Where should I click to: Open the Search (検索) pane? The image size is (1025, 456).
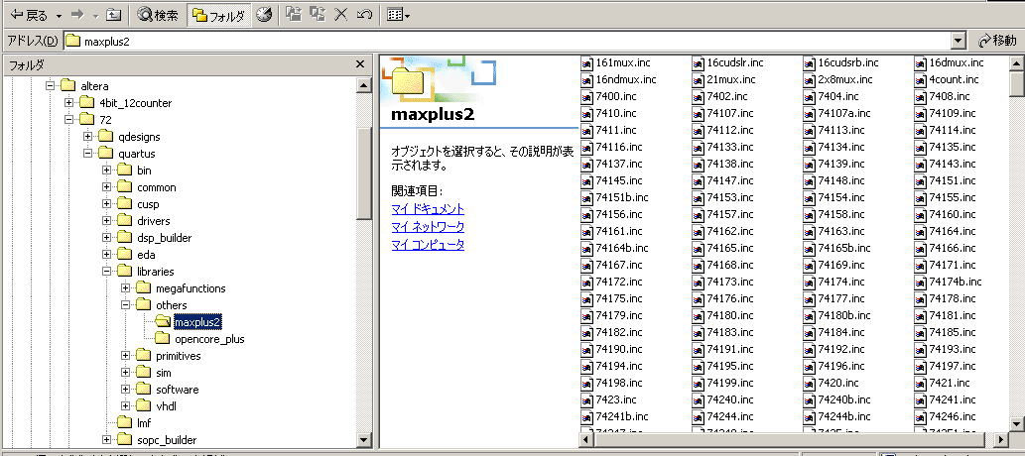[158, 15]
